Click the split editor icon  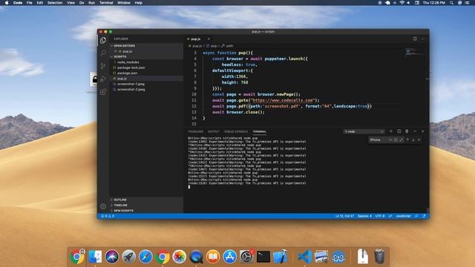[x=415, y=39]
